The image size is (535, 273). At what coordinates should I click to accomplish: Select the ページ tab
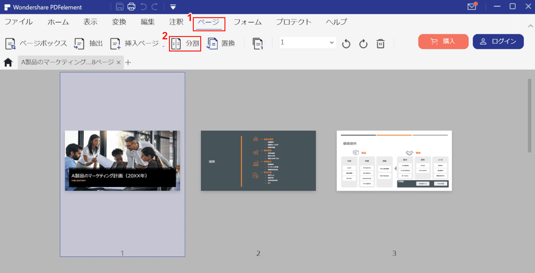point(209,22)
